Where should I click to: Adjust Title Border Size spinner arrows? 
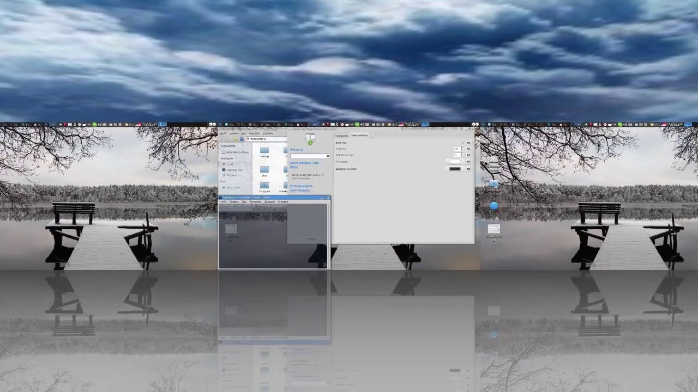pos(463,155)
